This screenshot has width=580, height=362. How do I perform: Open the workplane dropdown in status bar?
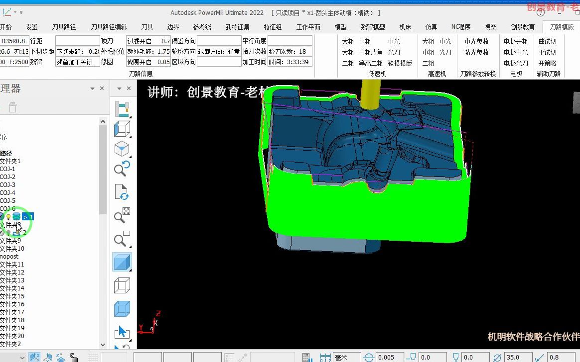[22, 358]
